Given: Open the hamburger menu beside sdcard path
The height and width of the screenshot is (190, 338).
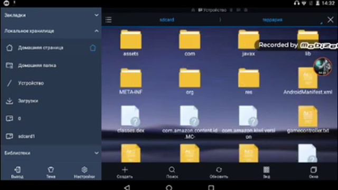Looking at the screenshot, I should click(108, 20).
